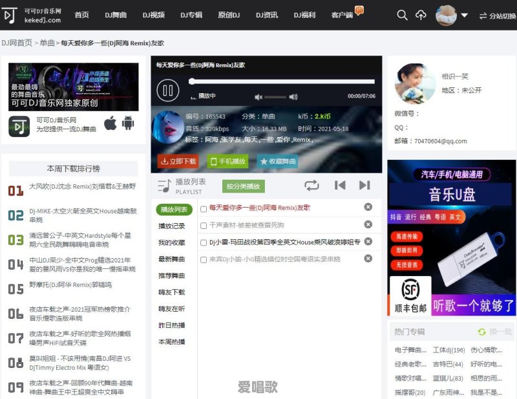Click the 换一批 refresh icon

[481, 332]
